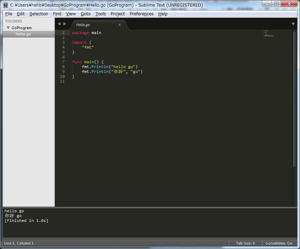
Task: Open the tab list dropdown arrow
Action: pyautogui.click(x=293, y=24)
